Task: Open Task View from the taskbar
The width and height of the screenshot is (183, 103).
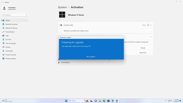Action: click(x=91, y=101)
